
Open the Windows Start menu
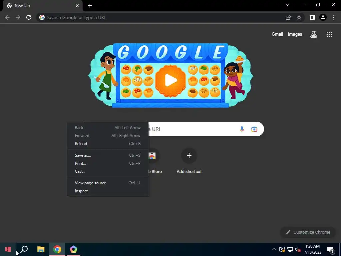click(x=8, y=249)
